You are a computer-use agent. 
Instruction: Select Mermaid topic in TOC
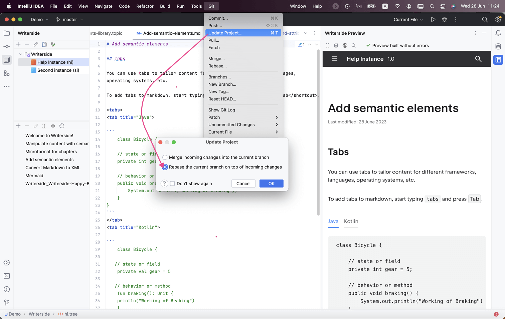(x=34, y=176)
